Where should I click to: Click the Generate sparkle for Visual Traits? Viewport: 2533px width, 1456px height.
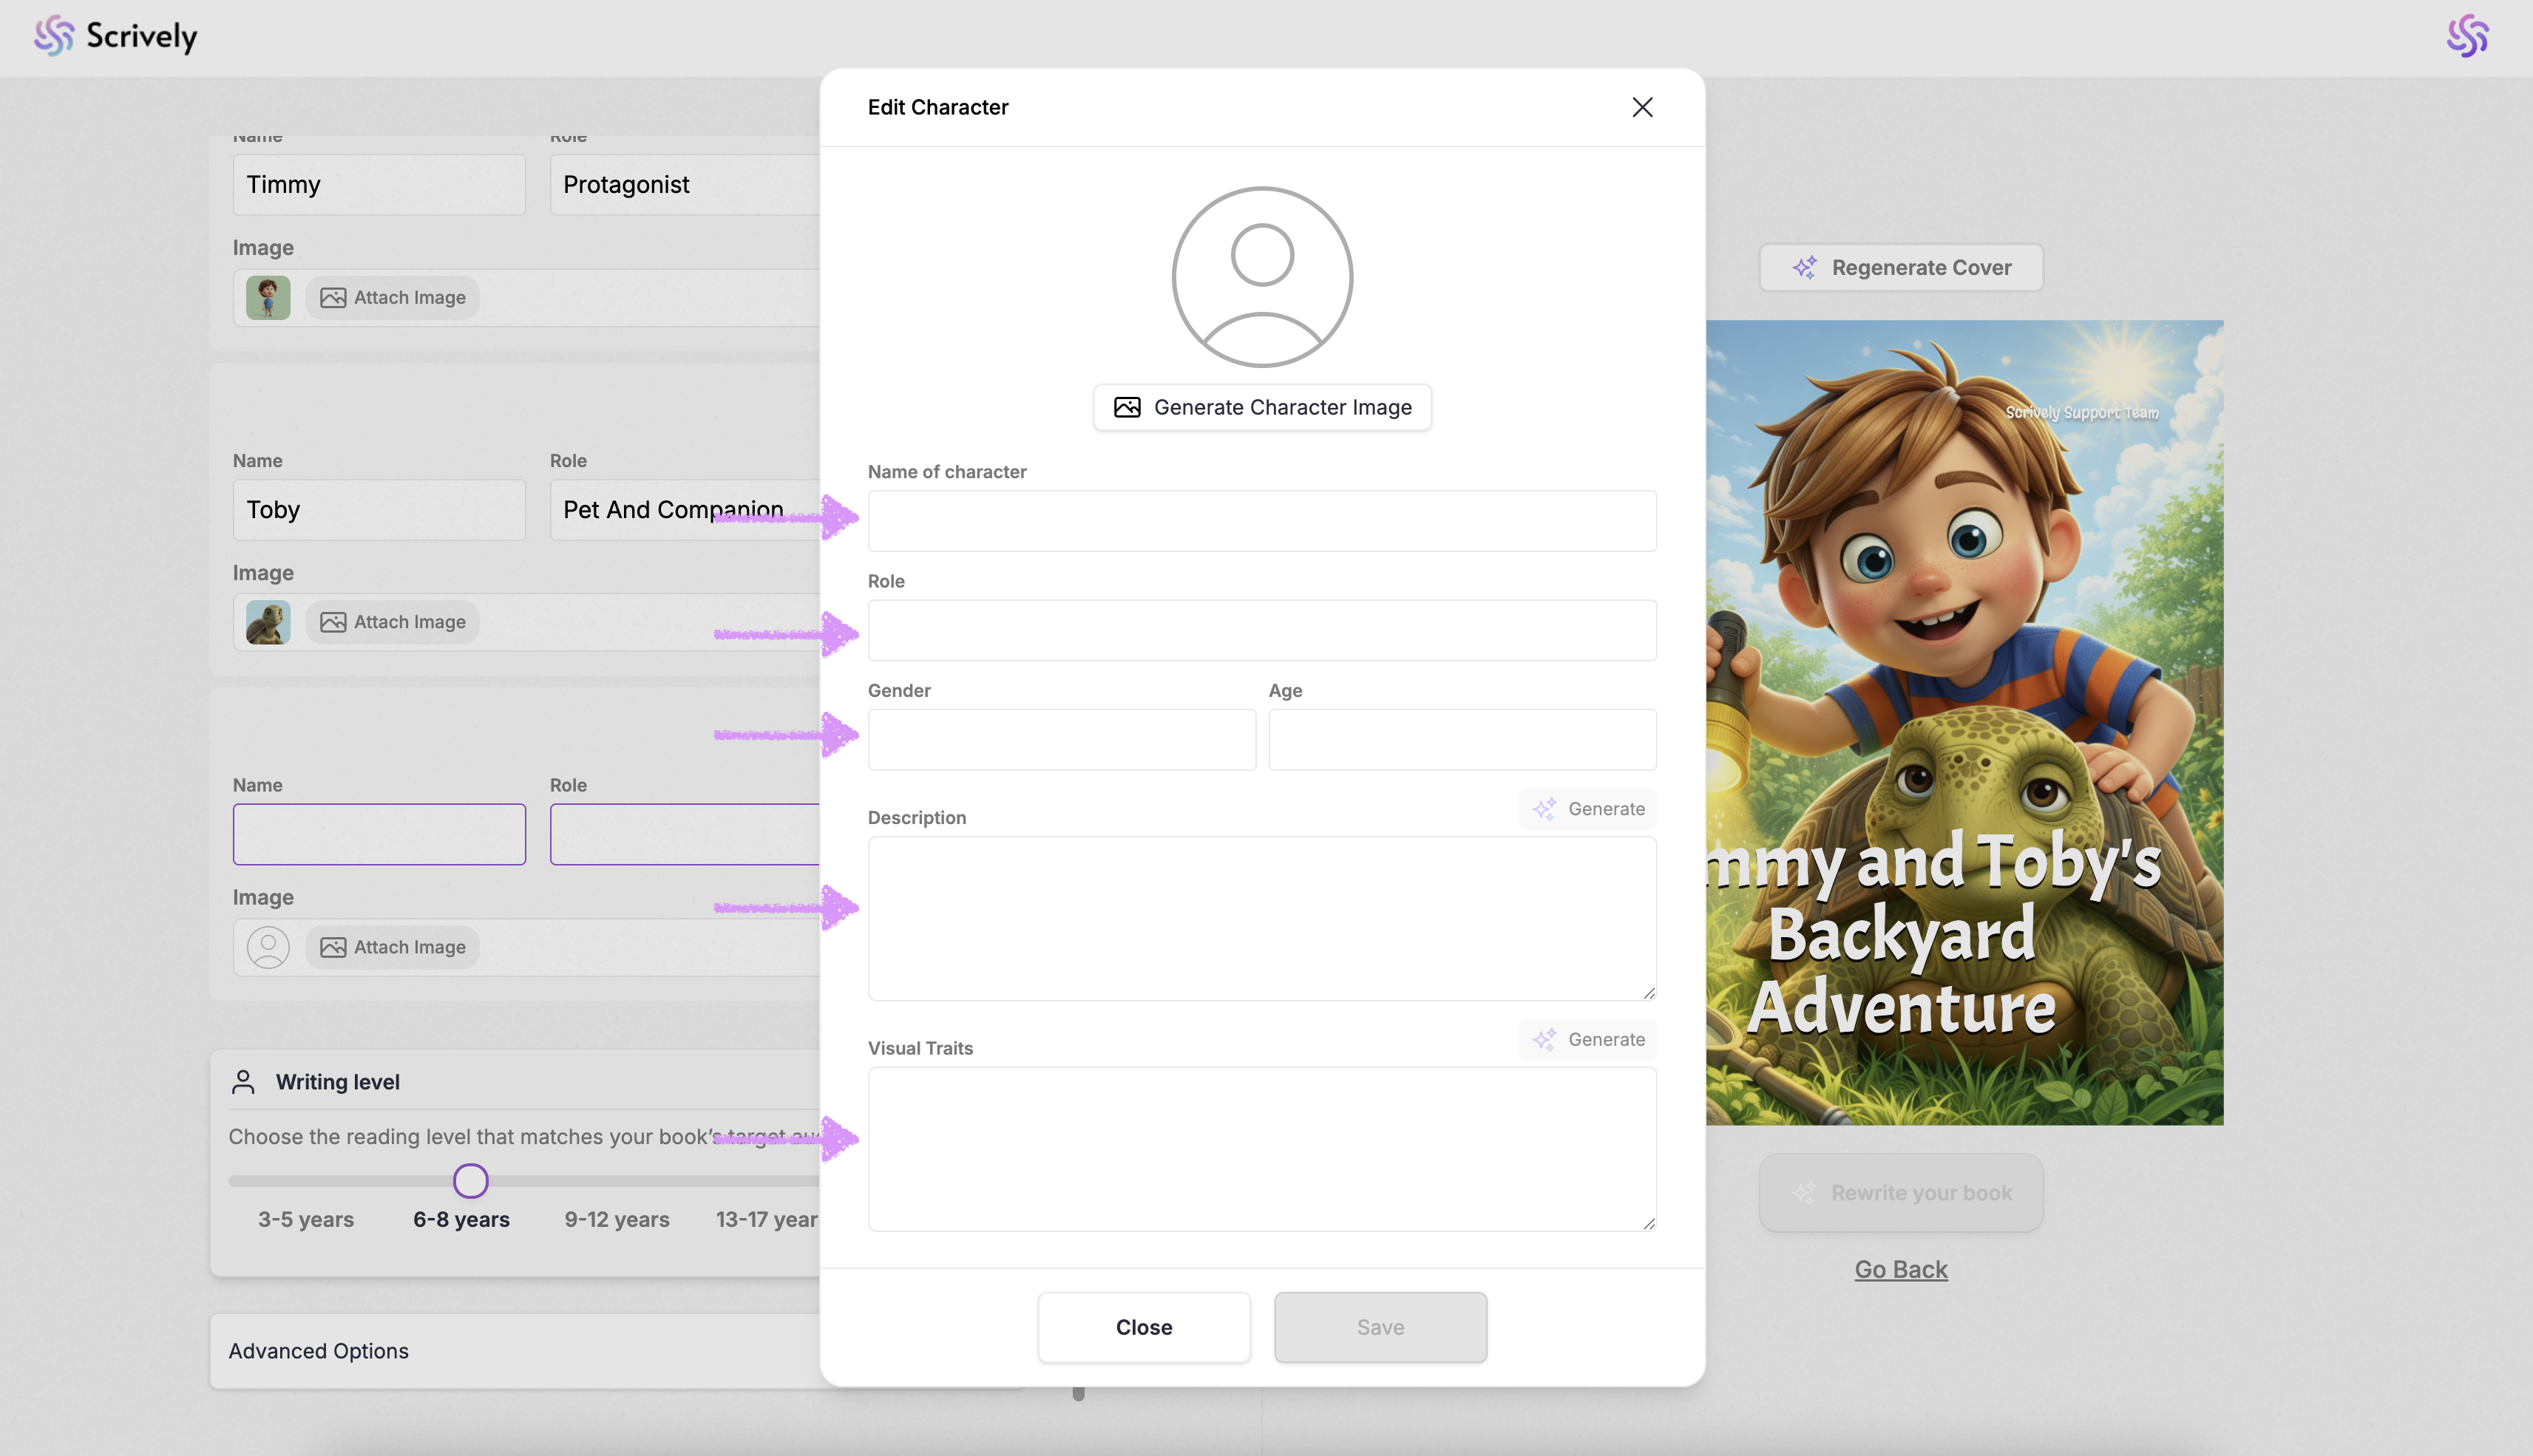pos(1587,1039)
